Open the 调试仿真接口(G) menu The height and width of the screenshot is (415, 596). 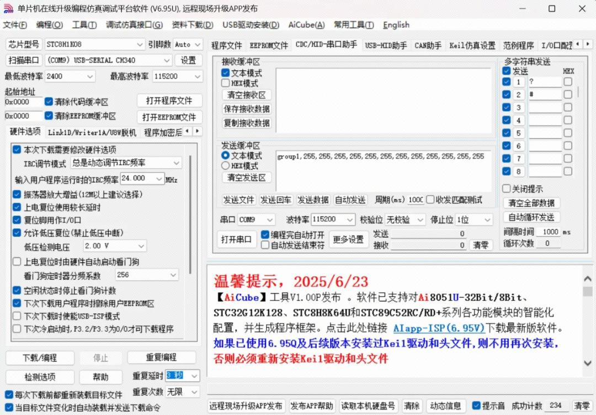(x=134, y=25)
